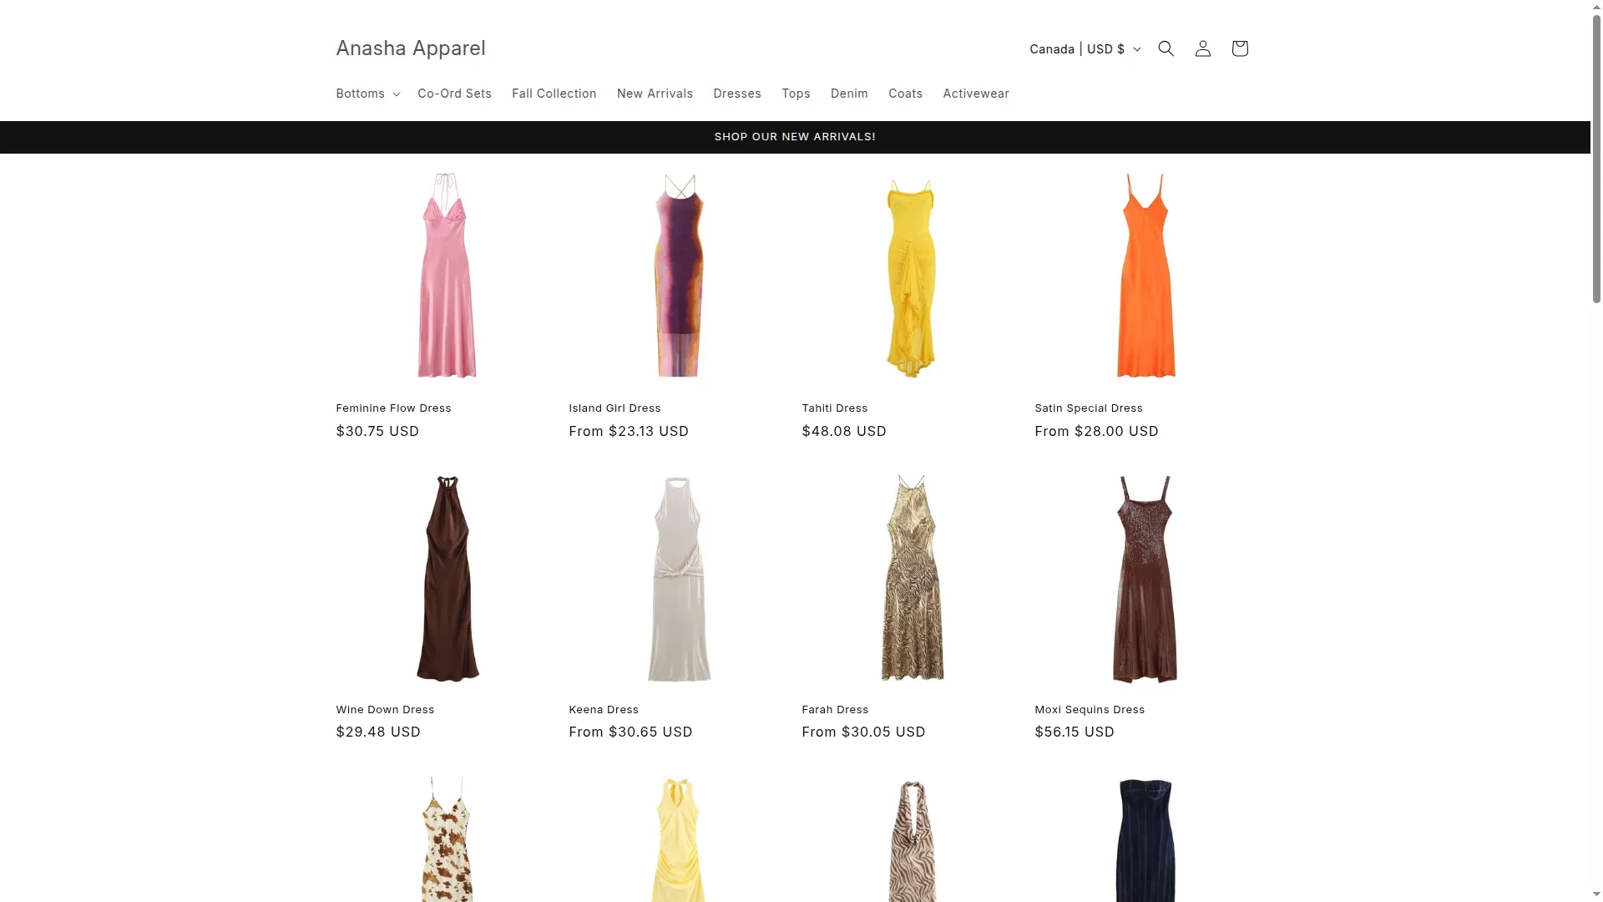Open Coats category in navigation
The image size is (1603, 902).
(905, 94)
